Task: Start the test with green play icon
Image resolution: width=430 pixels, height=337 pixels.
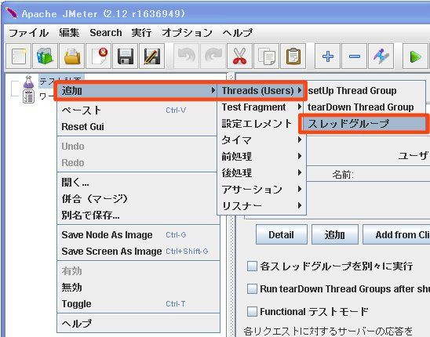Action: tap(415, 56)
